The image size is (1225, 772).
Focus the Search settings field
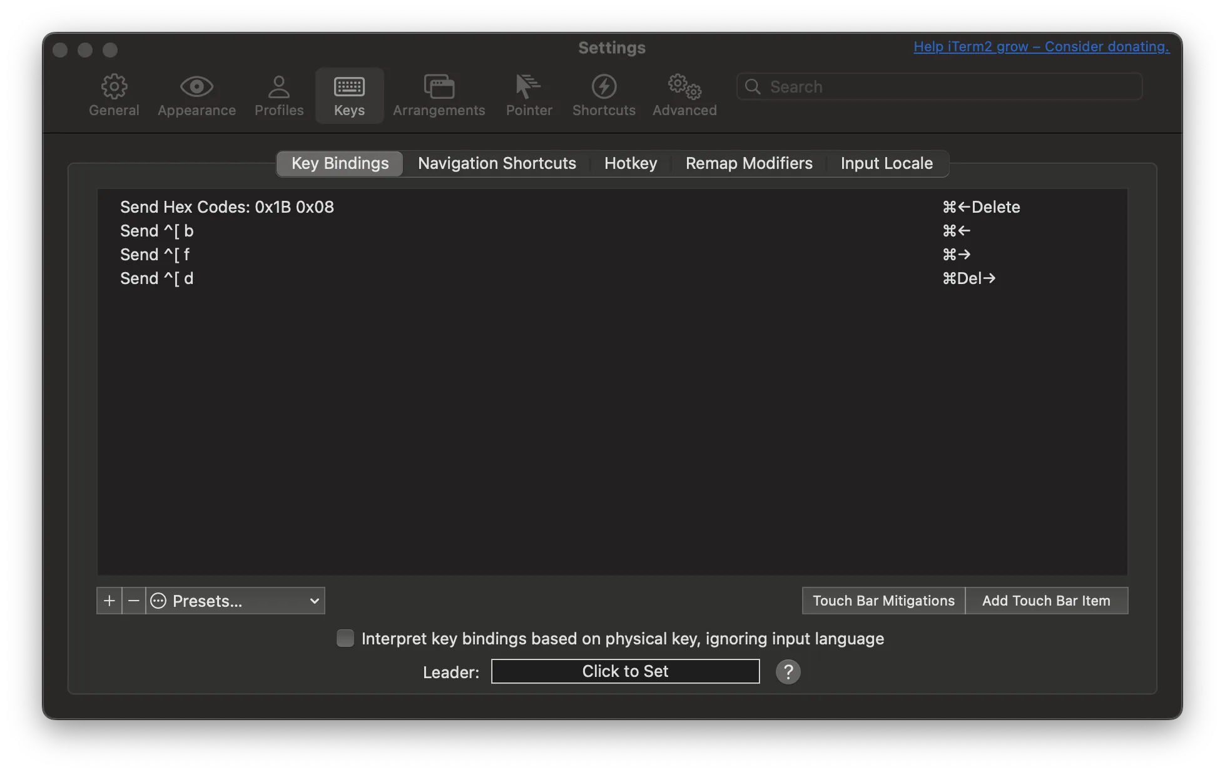coord(939,86)
